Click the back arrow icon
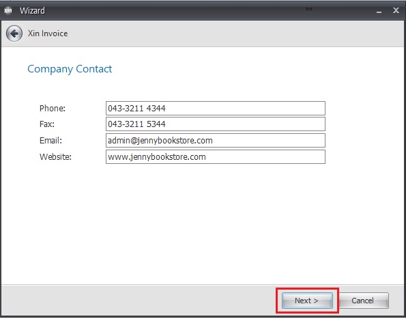Screen dimensions: 406x319 (x=14, y=33)
